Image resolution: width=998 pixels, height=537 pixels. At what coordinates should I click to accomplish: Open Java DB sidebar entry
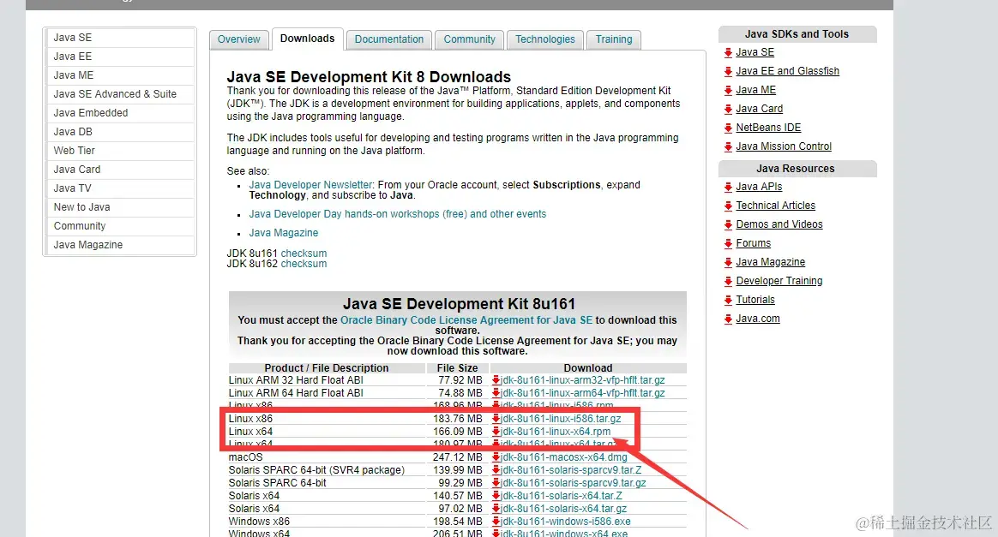(x=120, y=132)
